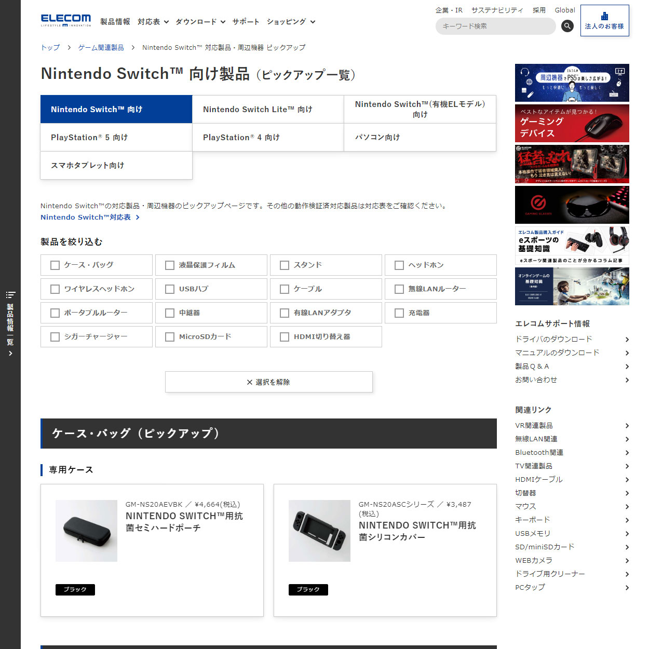Check the USBハブ filter
Viewport: 649px width, 649px height.
click(x=170, y=289)
